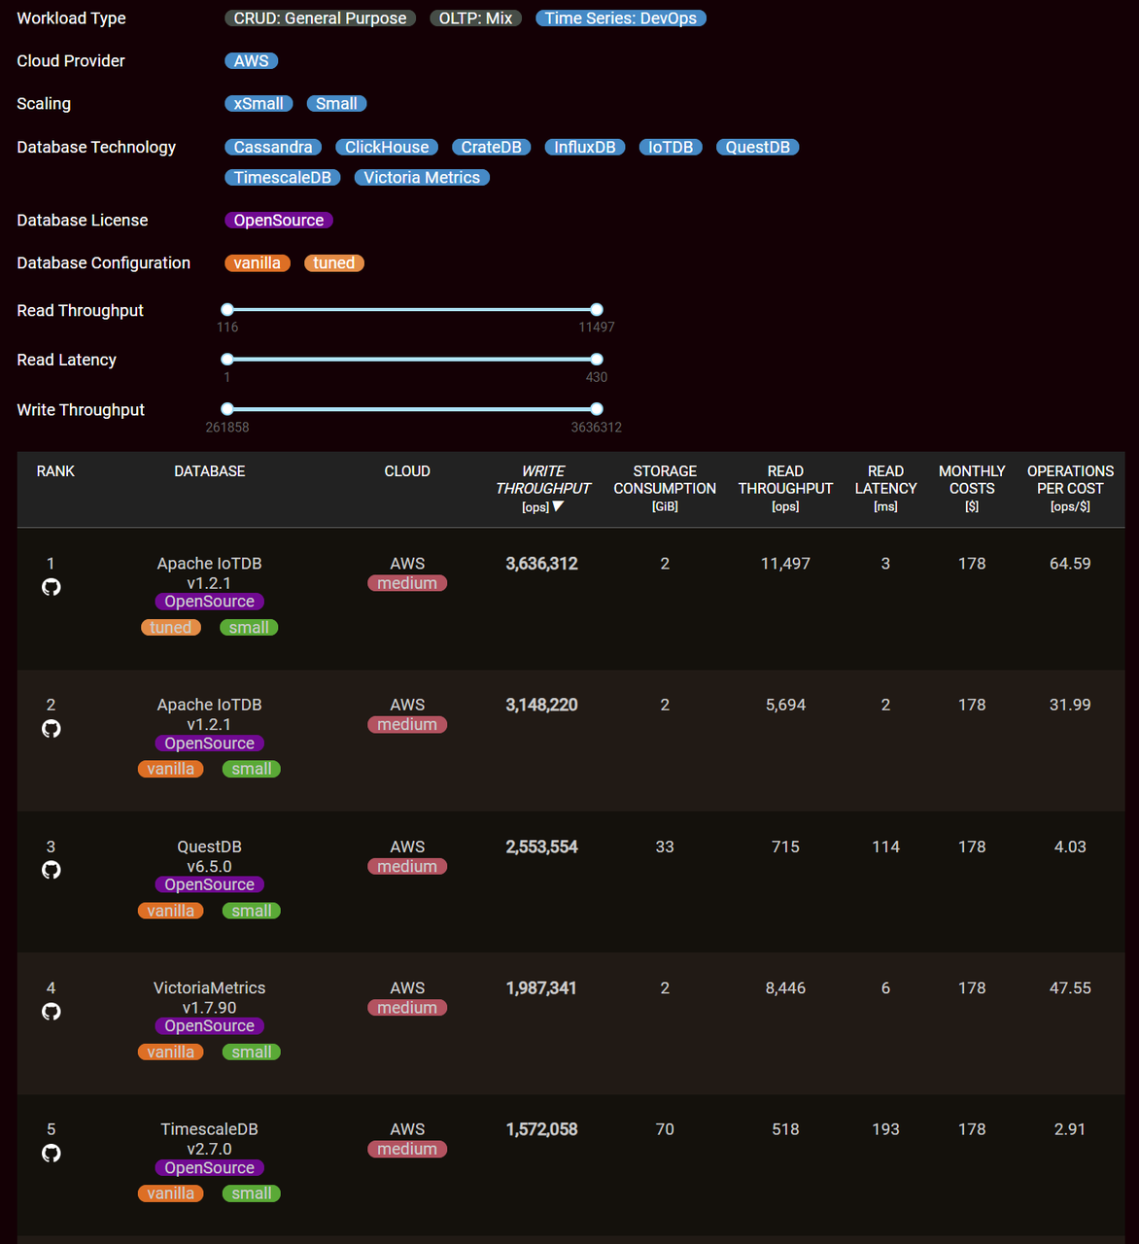Click the medium tag in QuestDB row
This screenshot has width=1139, height=1244.
[407, 867]
